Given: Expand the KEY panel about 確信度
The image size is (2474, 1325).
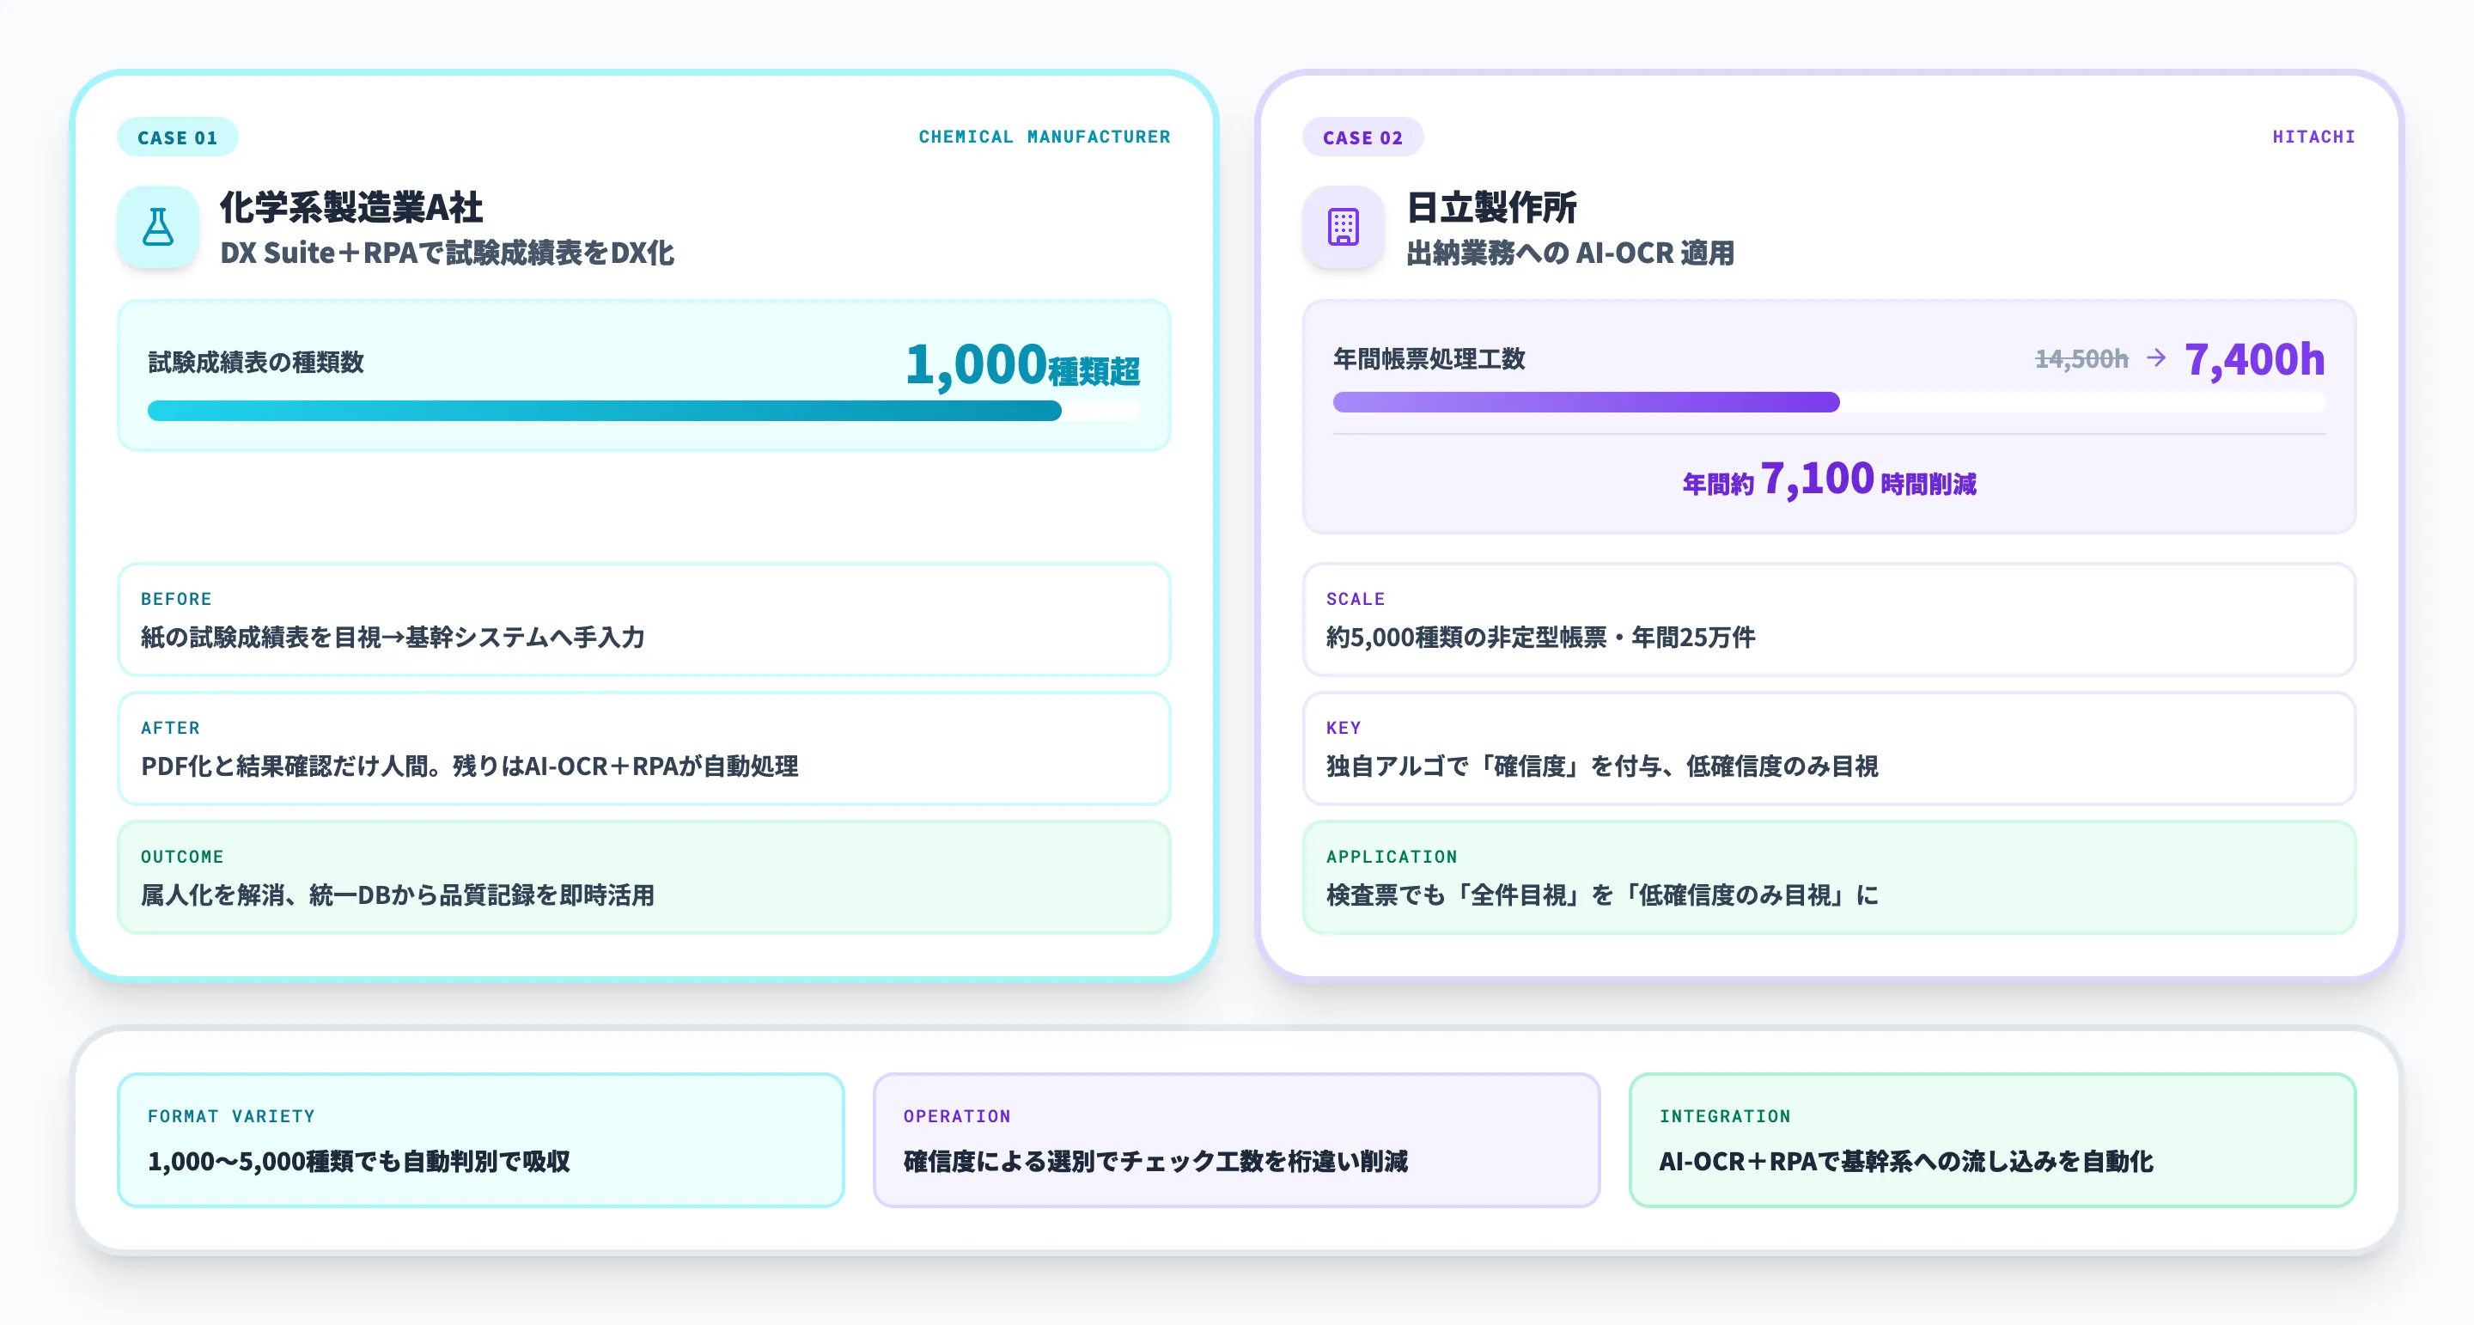Looking at the screenshot, I should click(1830, 749).
